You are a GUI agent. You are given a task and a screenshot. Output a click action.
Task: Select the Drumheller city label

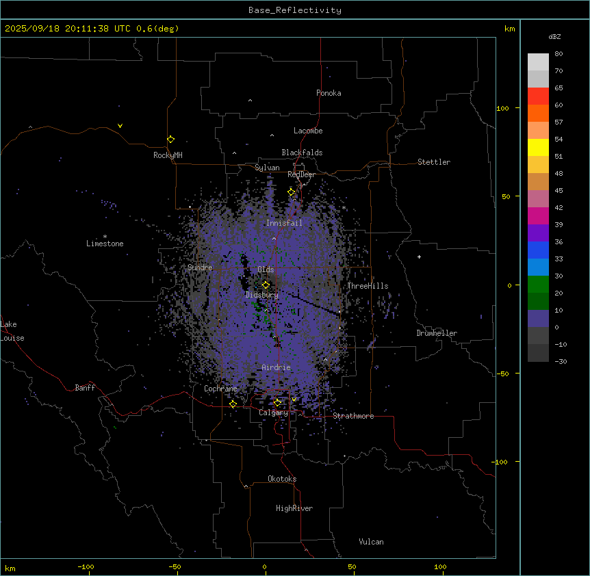pyautogui.click(x=436, y=333)
